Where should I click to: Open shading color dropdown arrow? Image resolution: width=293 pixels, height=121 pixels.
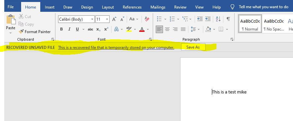(214, 29)
